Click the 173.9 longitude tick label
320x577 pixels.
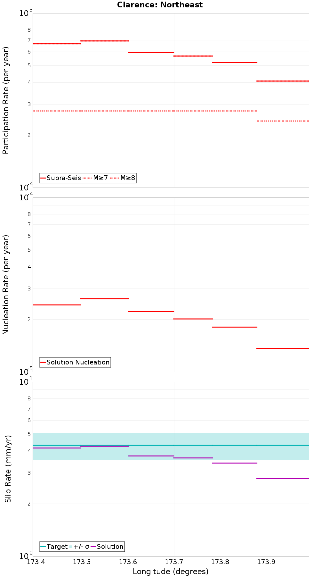pyautogui.click(x=266, y=562)
